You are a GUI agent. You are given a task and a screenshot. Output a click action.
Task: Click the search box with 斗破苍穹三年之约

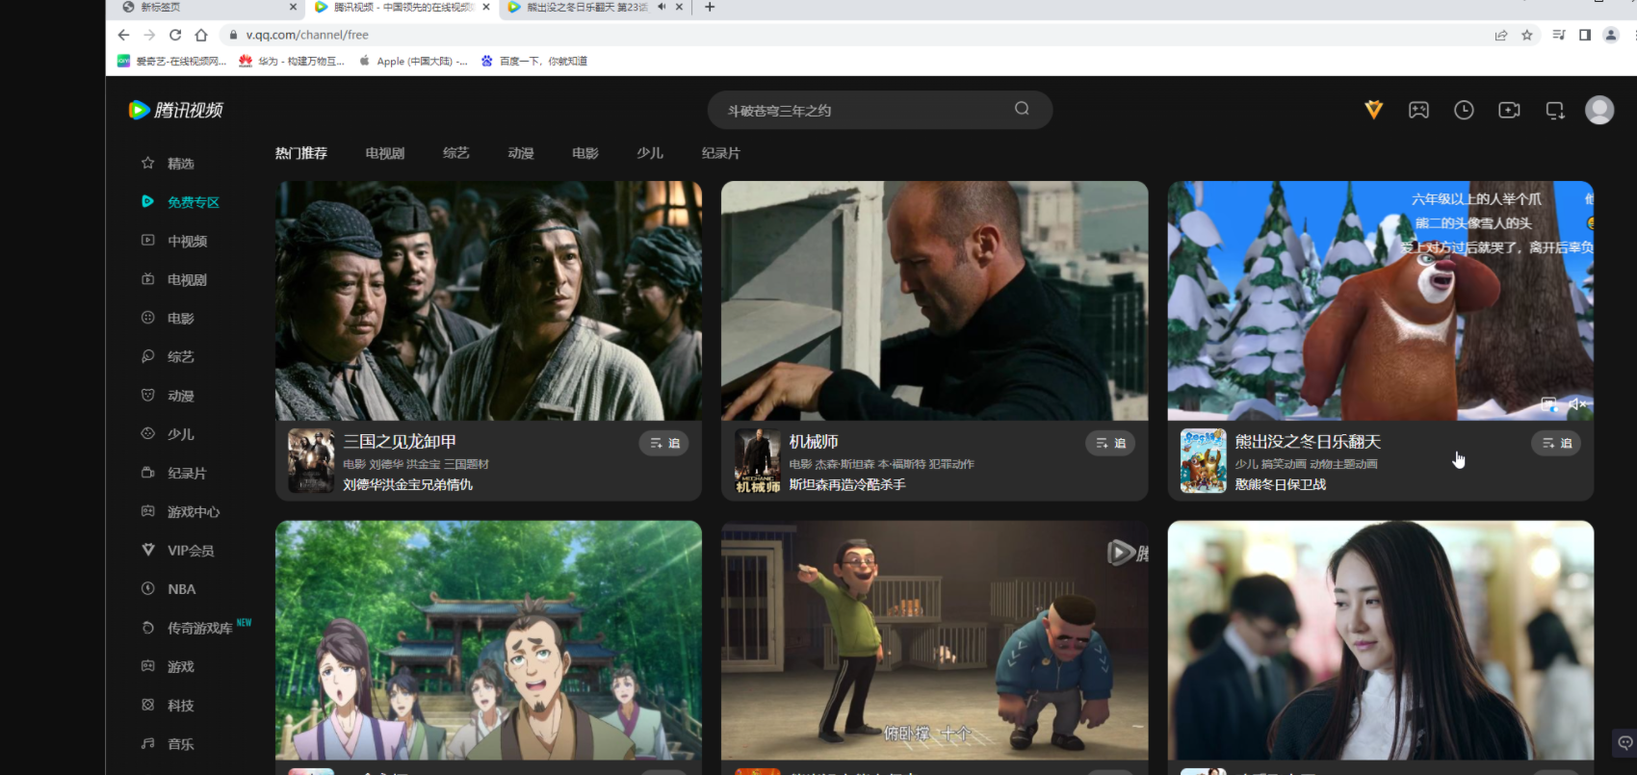coord(879,110)
